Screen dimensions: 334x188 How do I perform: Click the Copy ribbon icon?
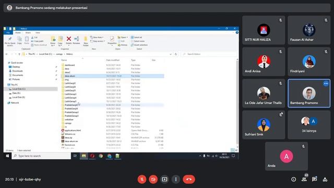[19, 41]
